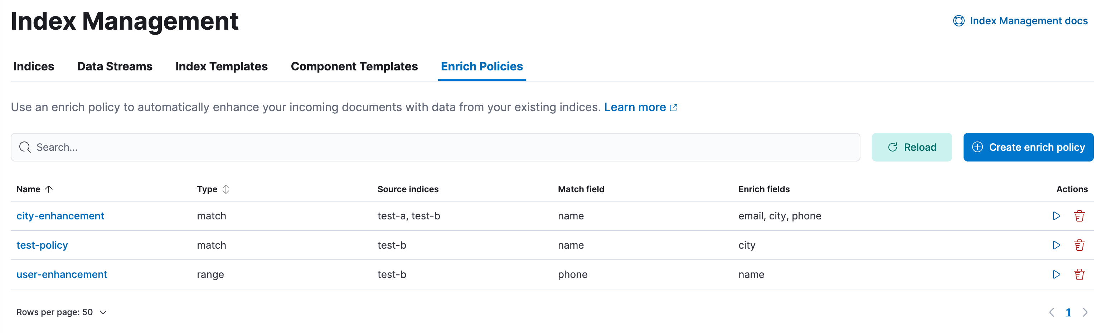1101x333 pixels.
Task: Click the Create enrich policy button
Action: pos(1028,147)
